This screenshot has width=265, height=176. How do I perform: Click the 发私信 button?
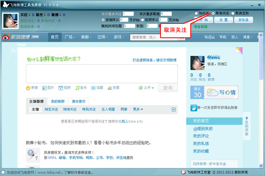244,20
